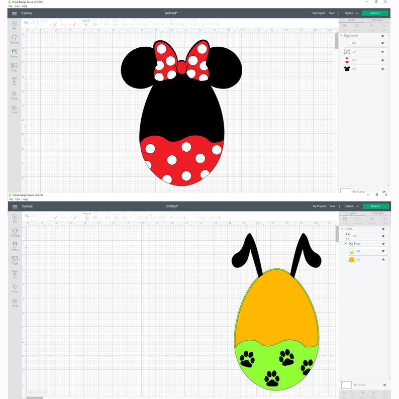This screenshot has height=399, width=399.
Task: Open File menu in Egg Minnie window
Action: [x=11, y=6]
